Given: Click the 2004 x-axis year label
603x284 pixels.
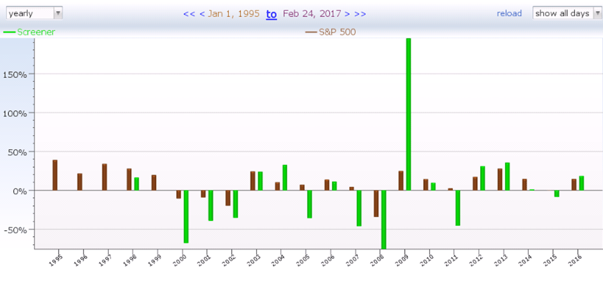Looking at the screenshot, I should click(x=279, y=260).
